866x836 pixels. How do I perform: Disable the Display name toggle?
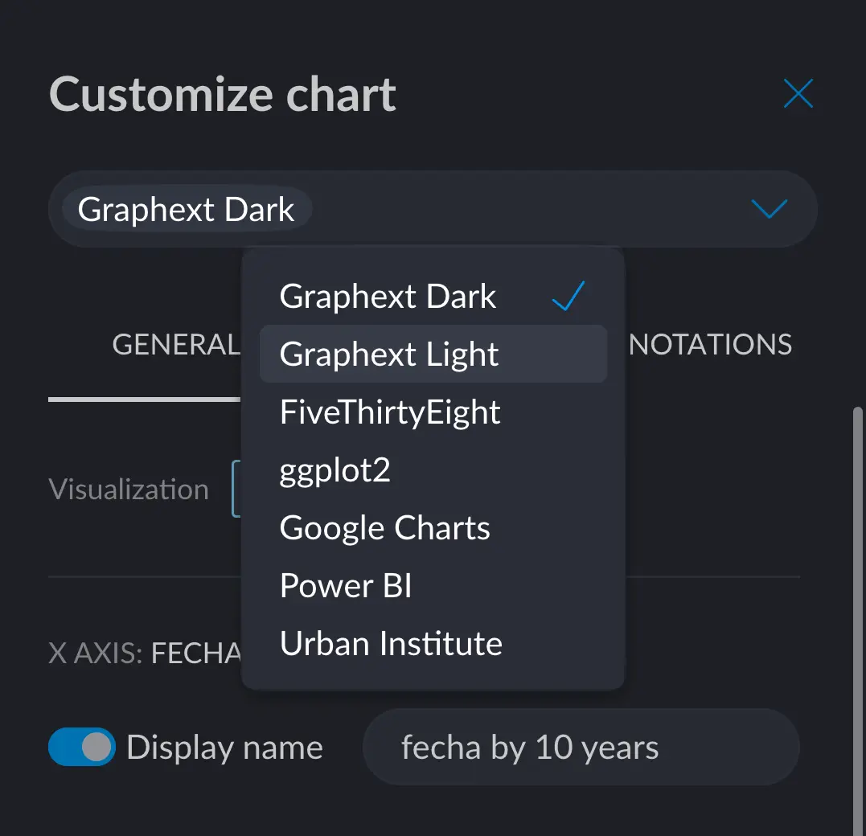tap(81, 747)
